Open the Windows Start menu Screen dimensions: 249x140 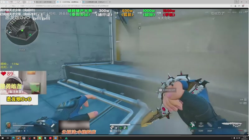coord(2,138)
